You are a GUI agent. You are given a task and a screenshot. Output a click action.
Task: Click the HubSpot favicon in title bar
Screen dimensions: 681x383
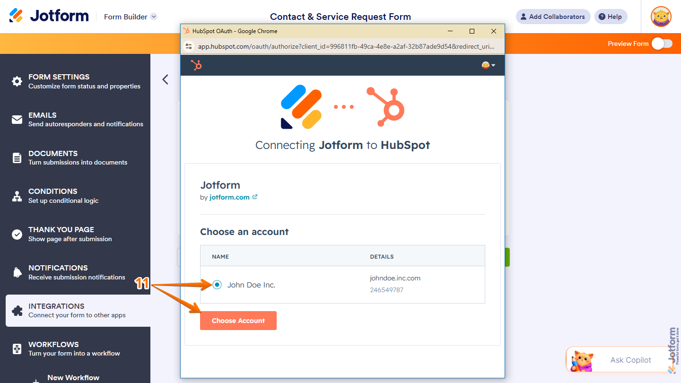coord(186,31)
